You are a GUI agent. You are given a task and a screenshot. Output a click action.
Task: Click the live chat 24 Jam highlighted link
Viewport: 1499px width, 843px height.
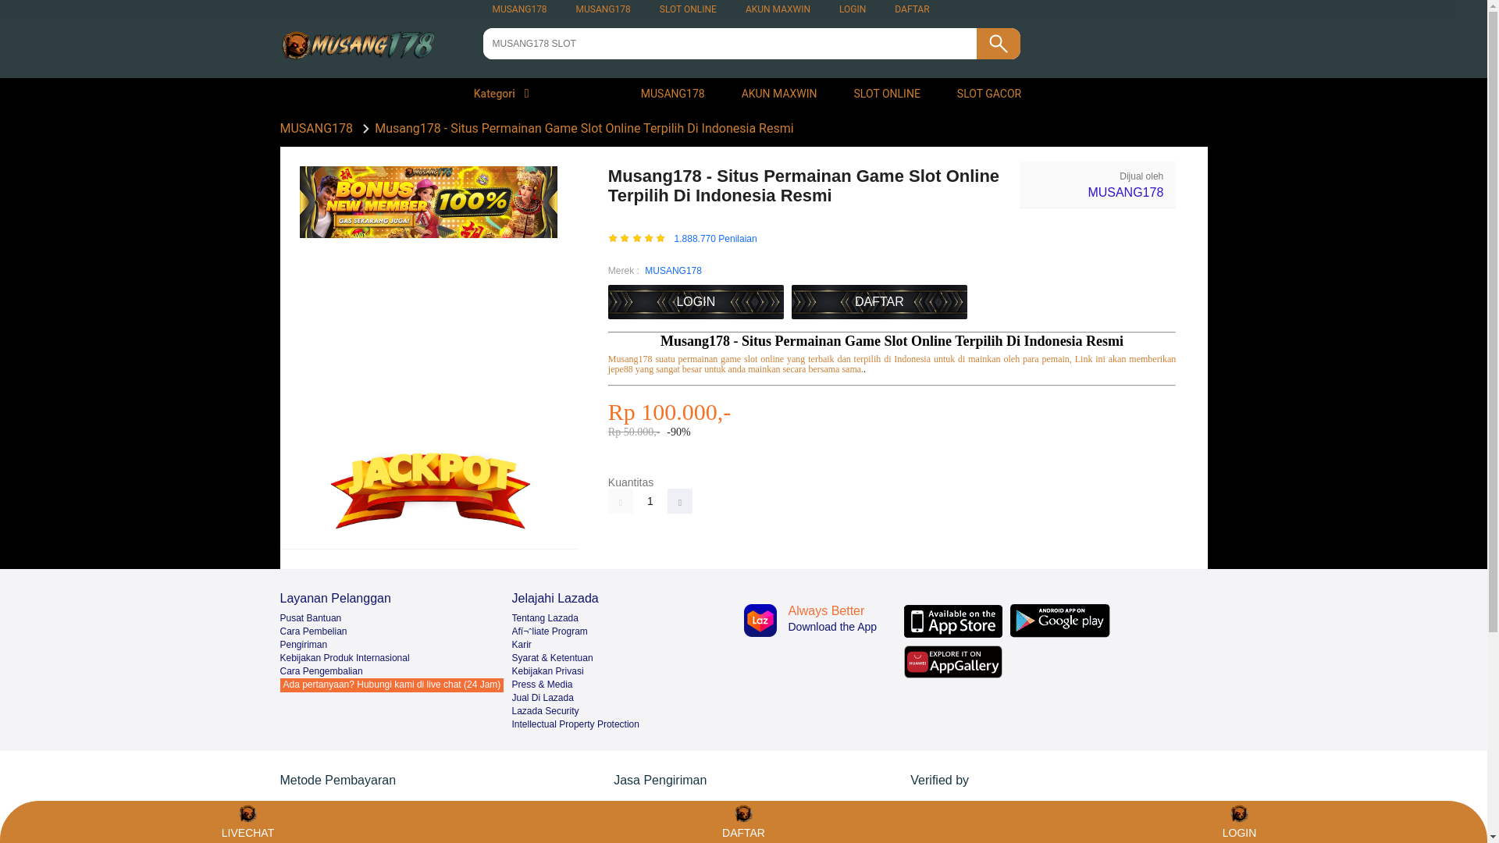pyautogui.click(x=391, y=685)
